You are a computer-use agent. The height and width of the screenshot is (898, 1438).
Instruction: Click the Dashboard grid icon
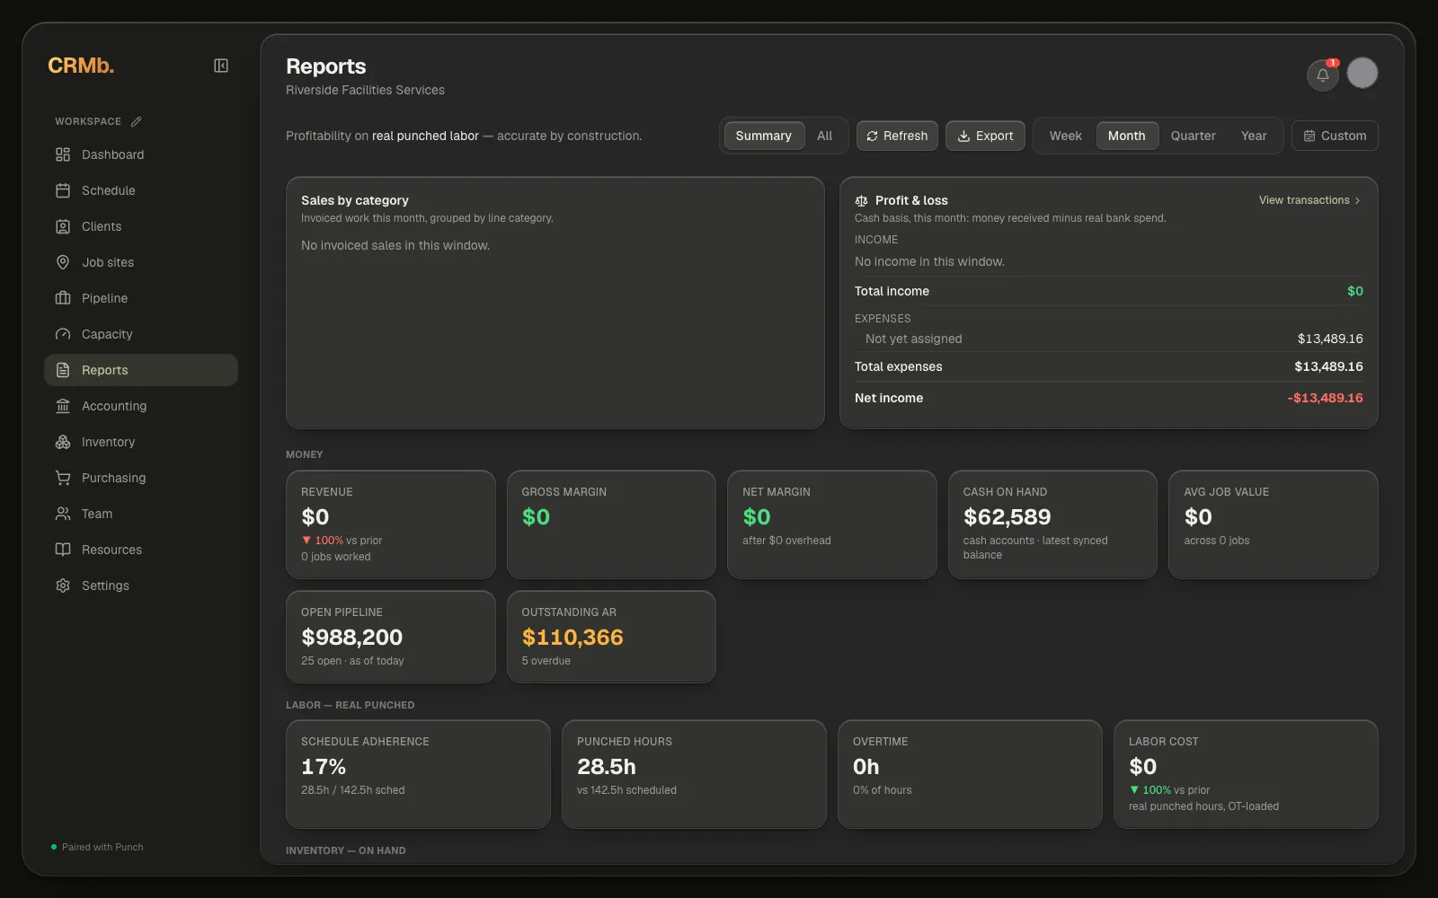(x=63, y=154)
